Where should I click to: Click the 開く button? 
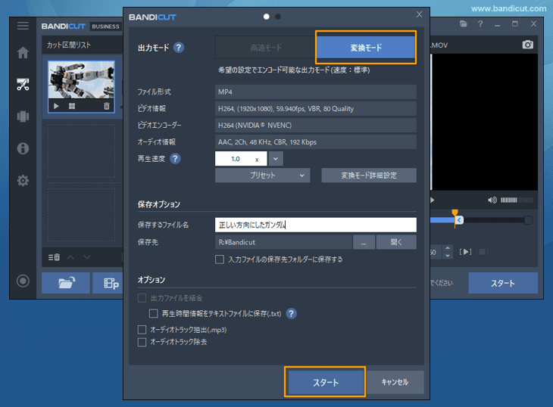(396, 242)
